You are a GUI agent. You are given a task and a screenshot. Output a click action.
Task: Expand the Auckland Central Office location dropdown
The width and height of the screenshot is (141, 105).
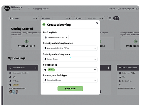(x=70, y=48)
